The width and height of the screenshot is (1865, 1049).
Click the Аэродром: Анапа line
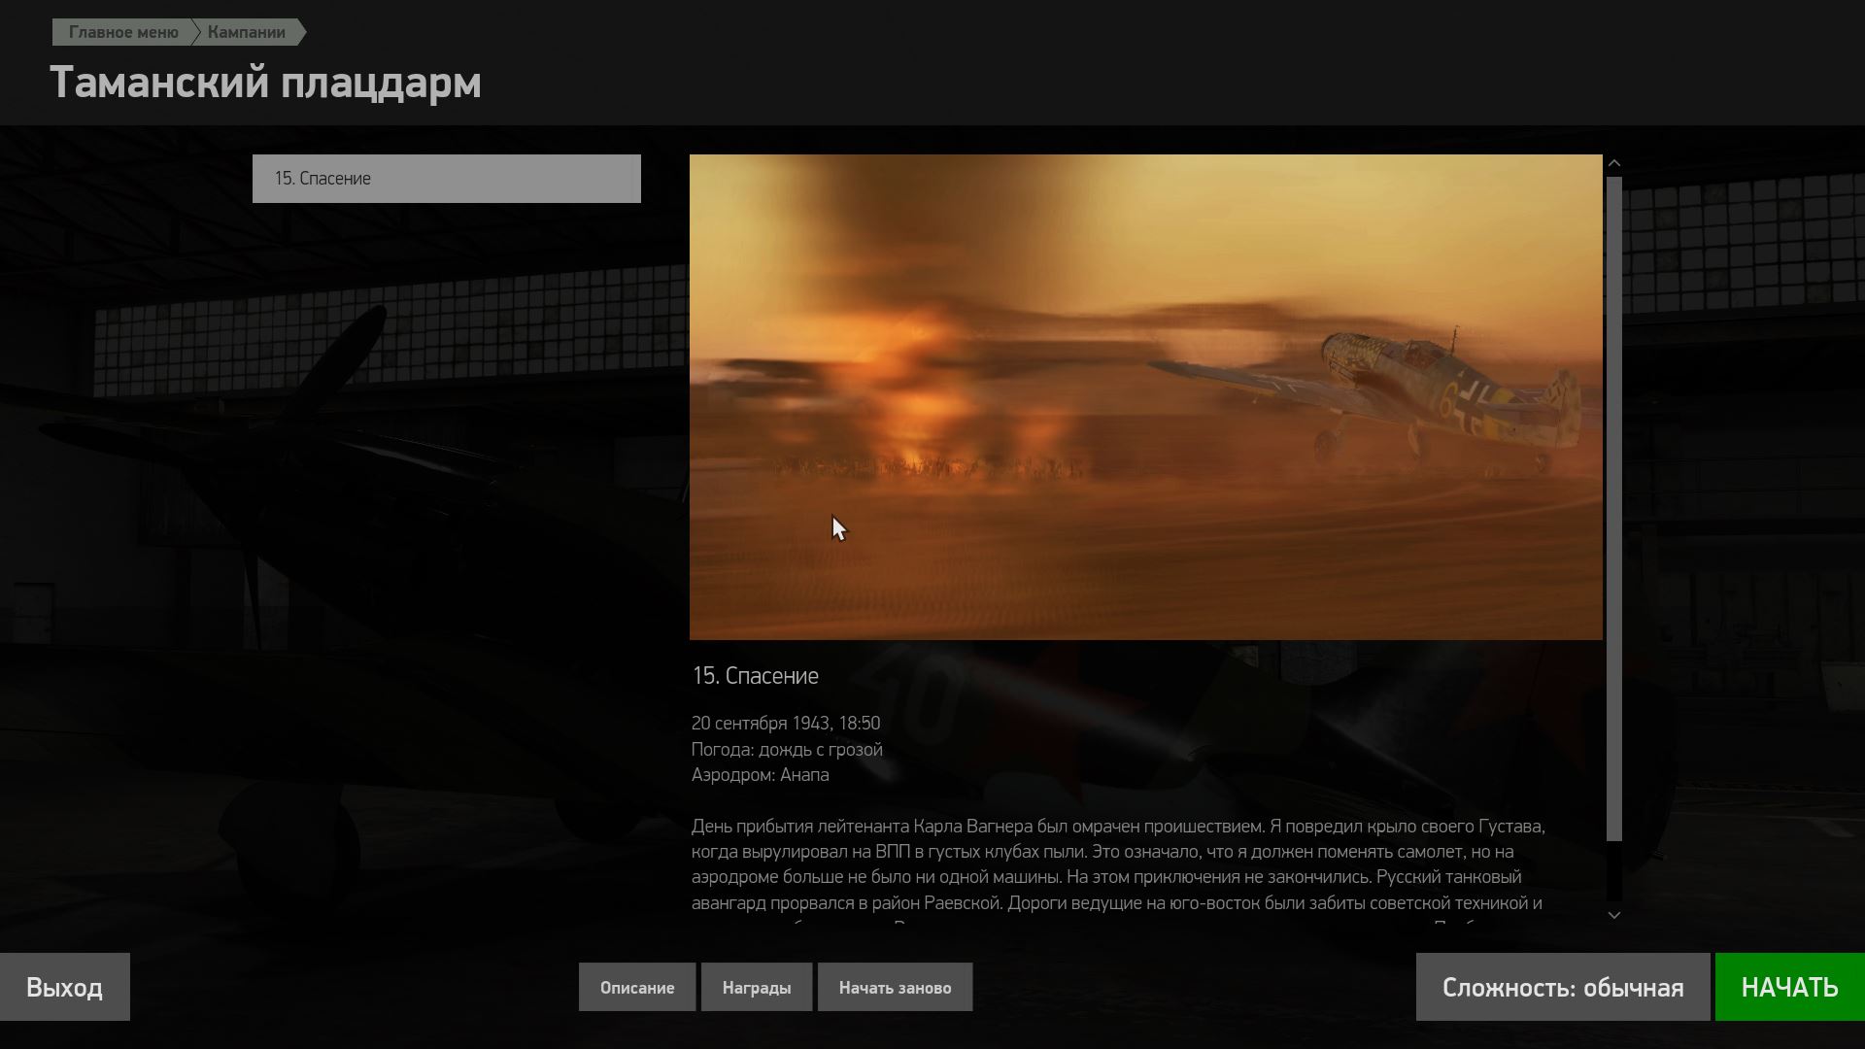[761, 775]
